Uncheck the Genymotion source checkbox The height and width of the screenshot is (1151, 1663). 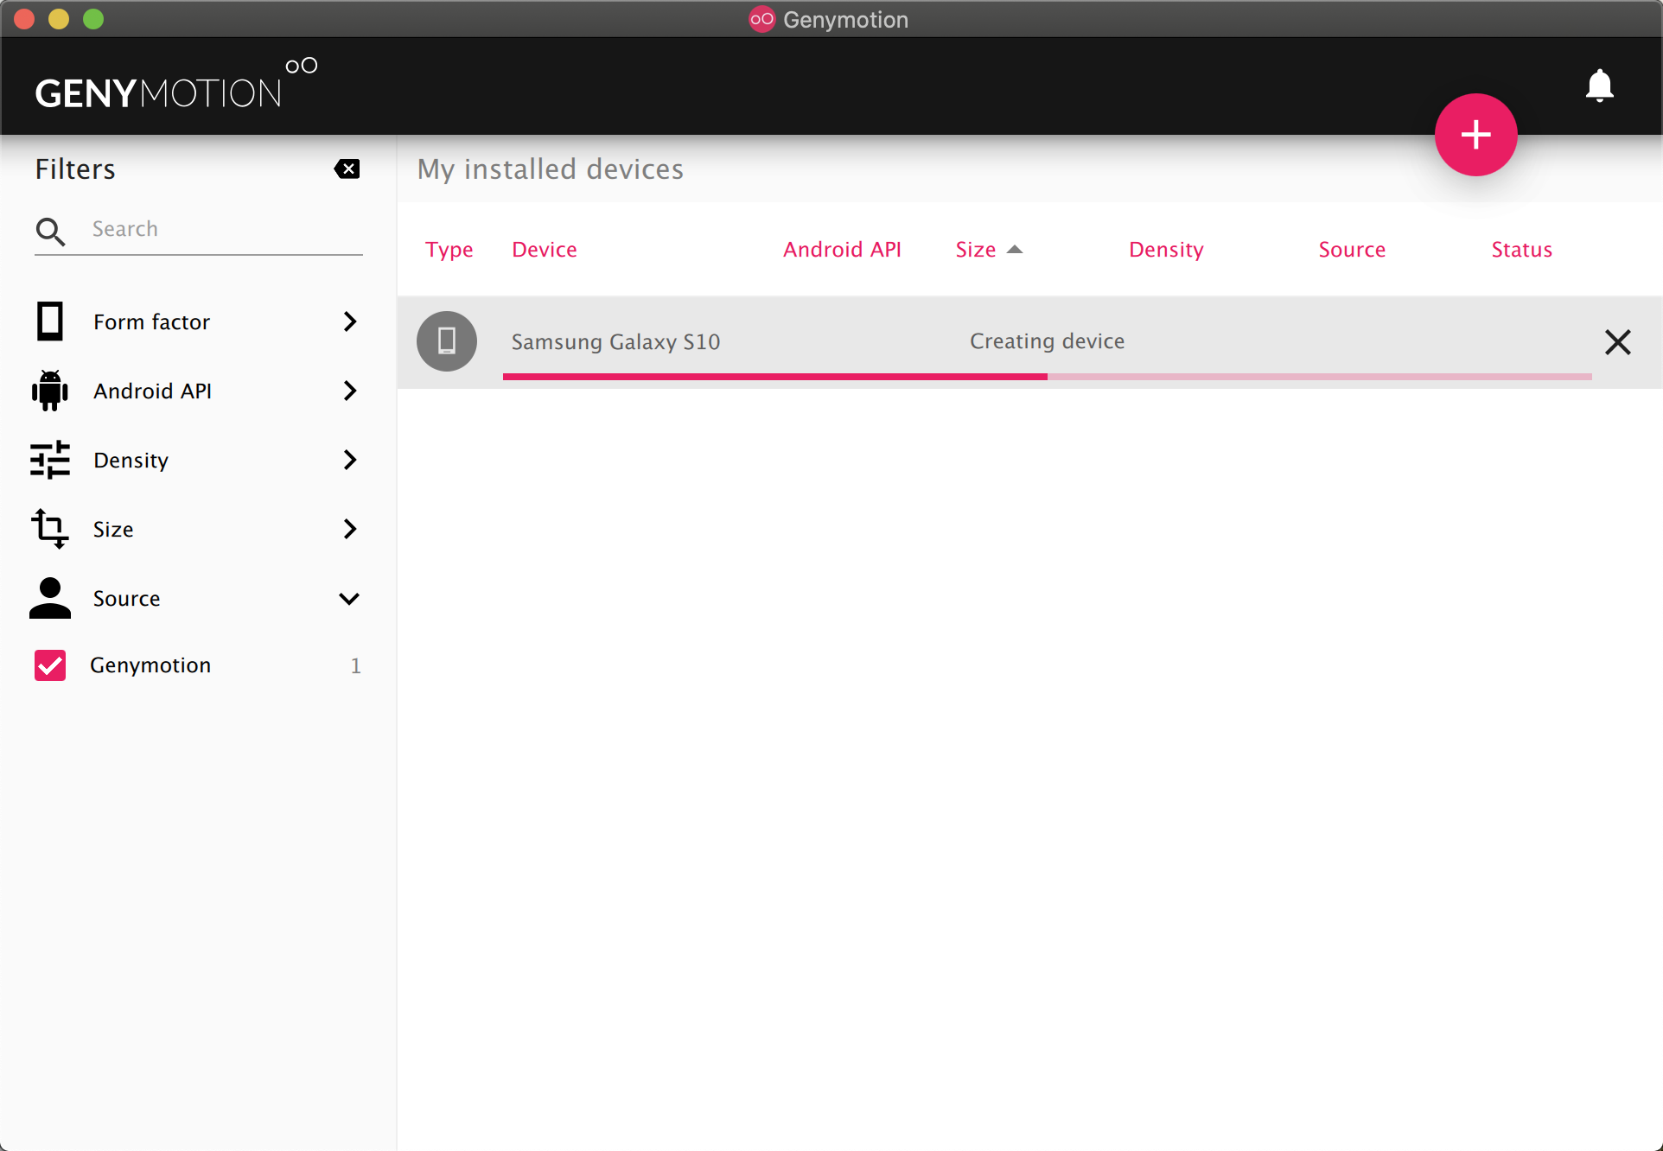click(50, 665)
